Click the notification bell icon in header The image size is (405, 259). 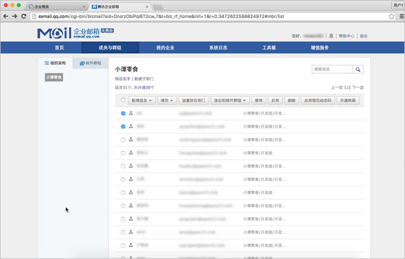coord(332,36)
